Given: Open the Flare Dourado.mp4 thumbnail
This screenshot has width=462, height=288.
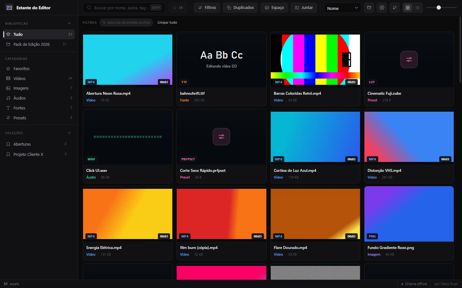Looking at the screenshot, I should click(x=315, y=214).
